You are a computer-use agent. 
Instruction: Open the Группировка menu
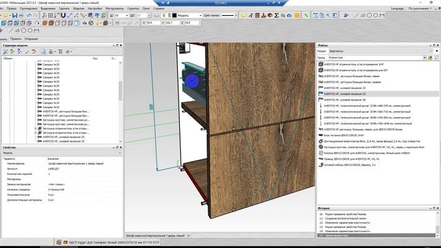pyautogui.click(x=29, y=8)
